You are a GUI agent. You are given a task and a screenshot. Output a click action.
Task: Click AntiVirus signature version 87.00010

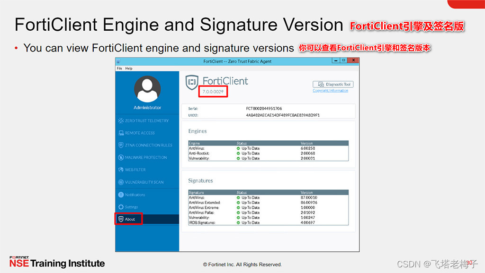[309, 197]
